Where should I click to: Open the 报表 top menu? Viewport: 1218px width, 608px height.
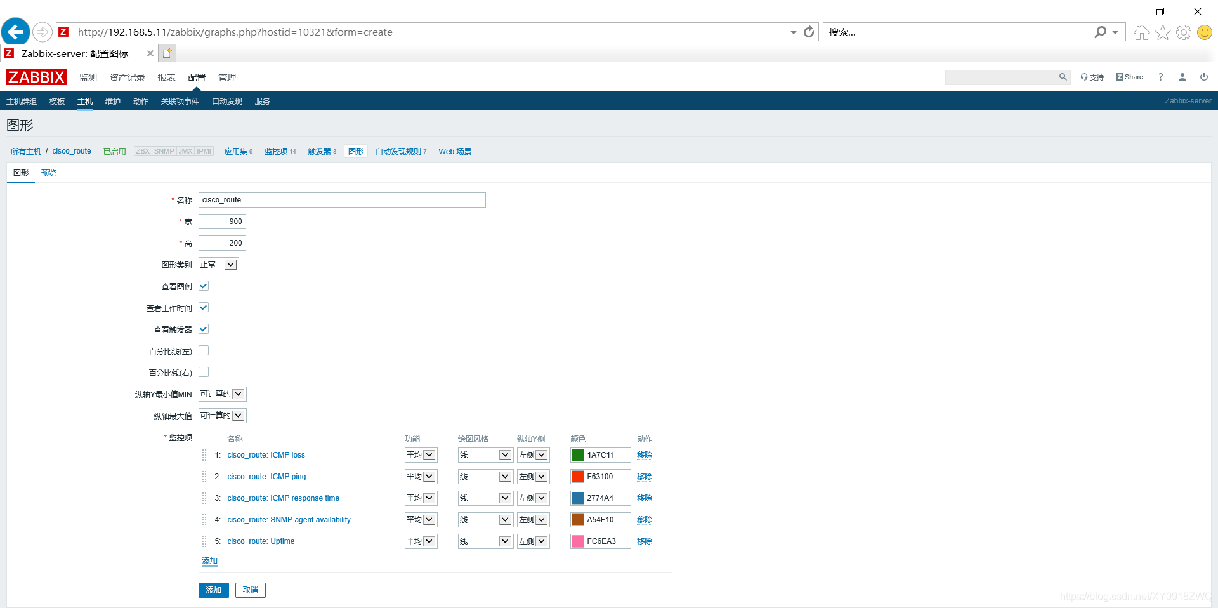point(167,77)
